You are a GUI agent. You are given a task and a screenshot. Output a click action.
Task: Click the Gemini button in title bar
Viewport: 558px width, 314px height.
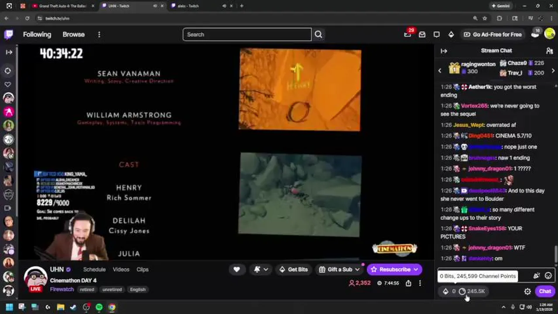coord(501,6)
